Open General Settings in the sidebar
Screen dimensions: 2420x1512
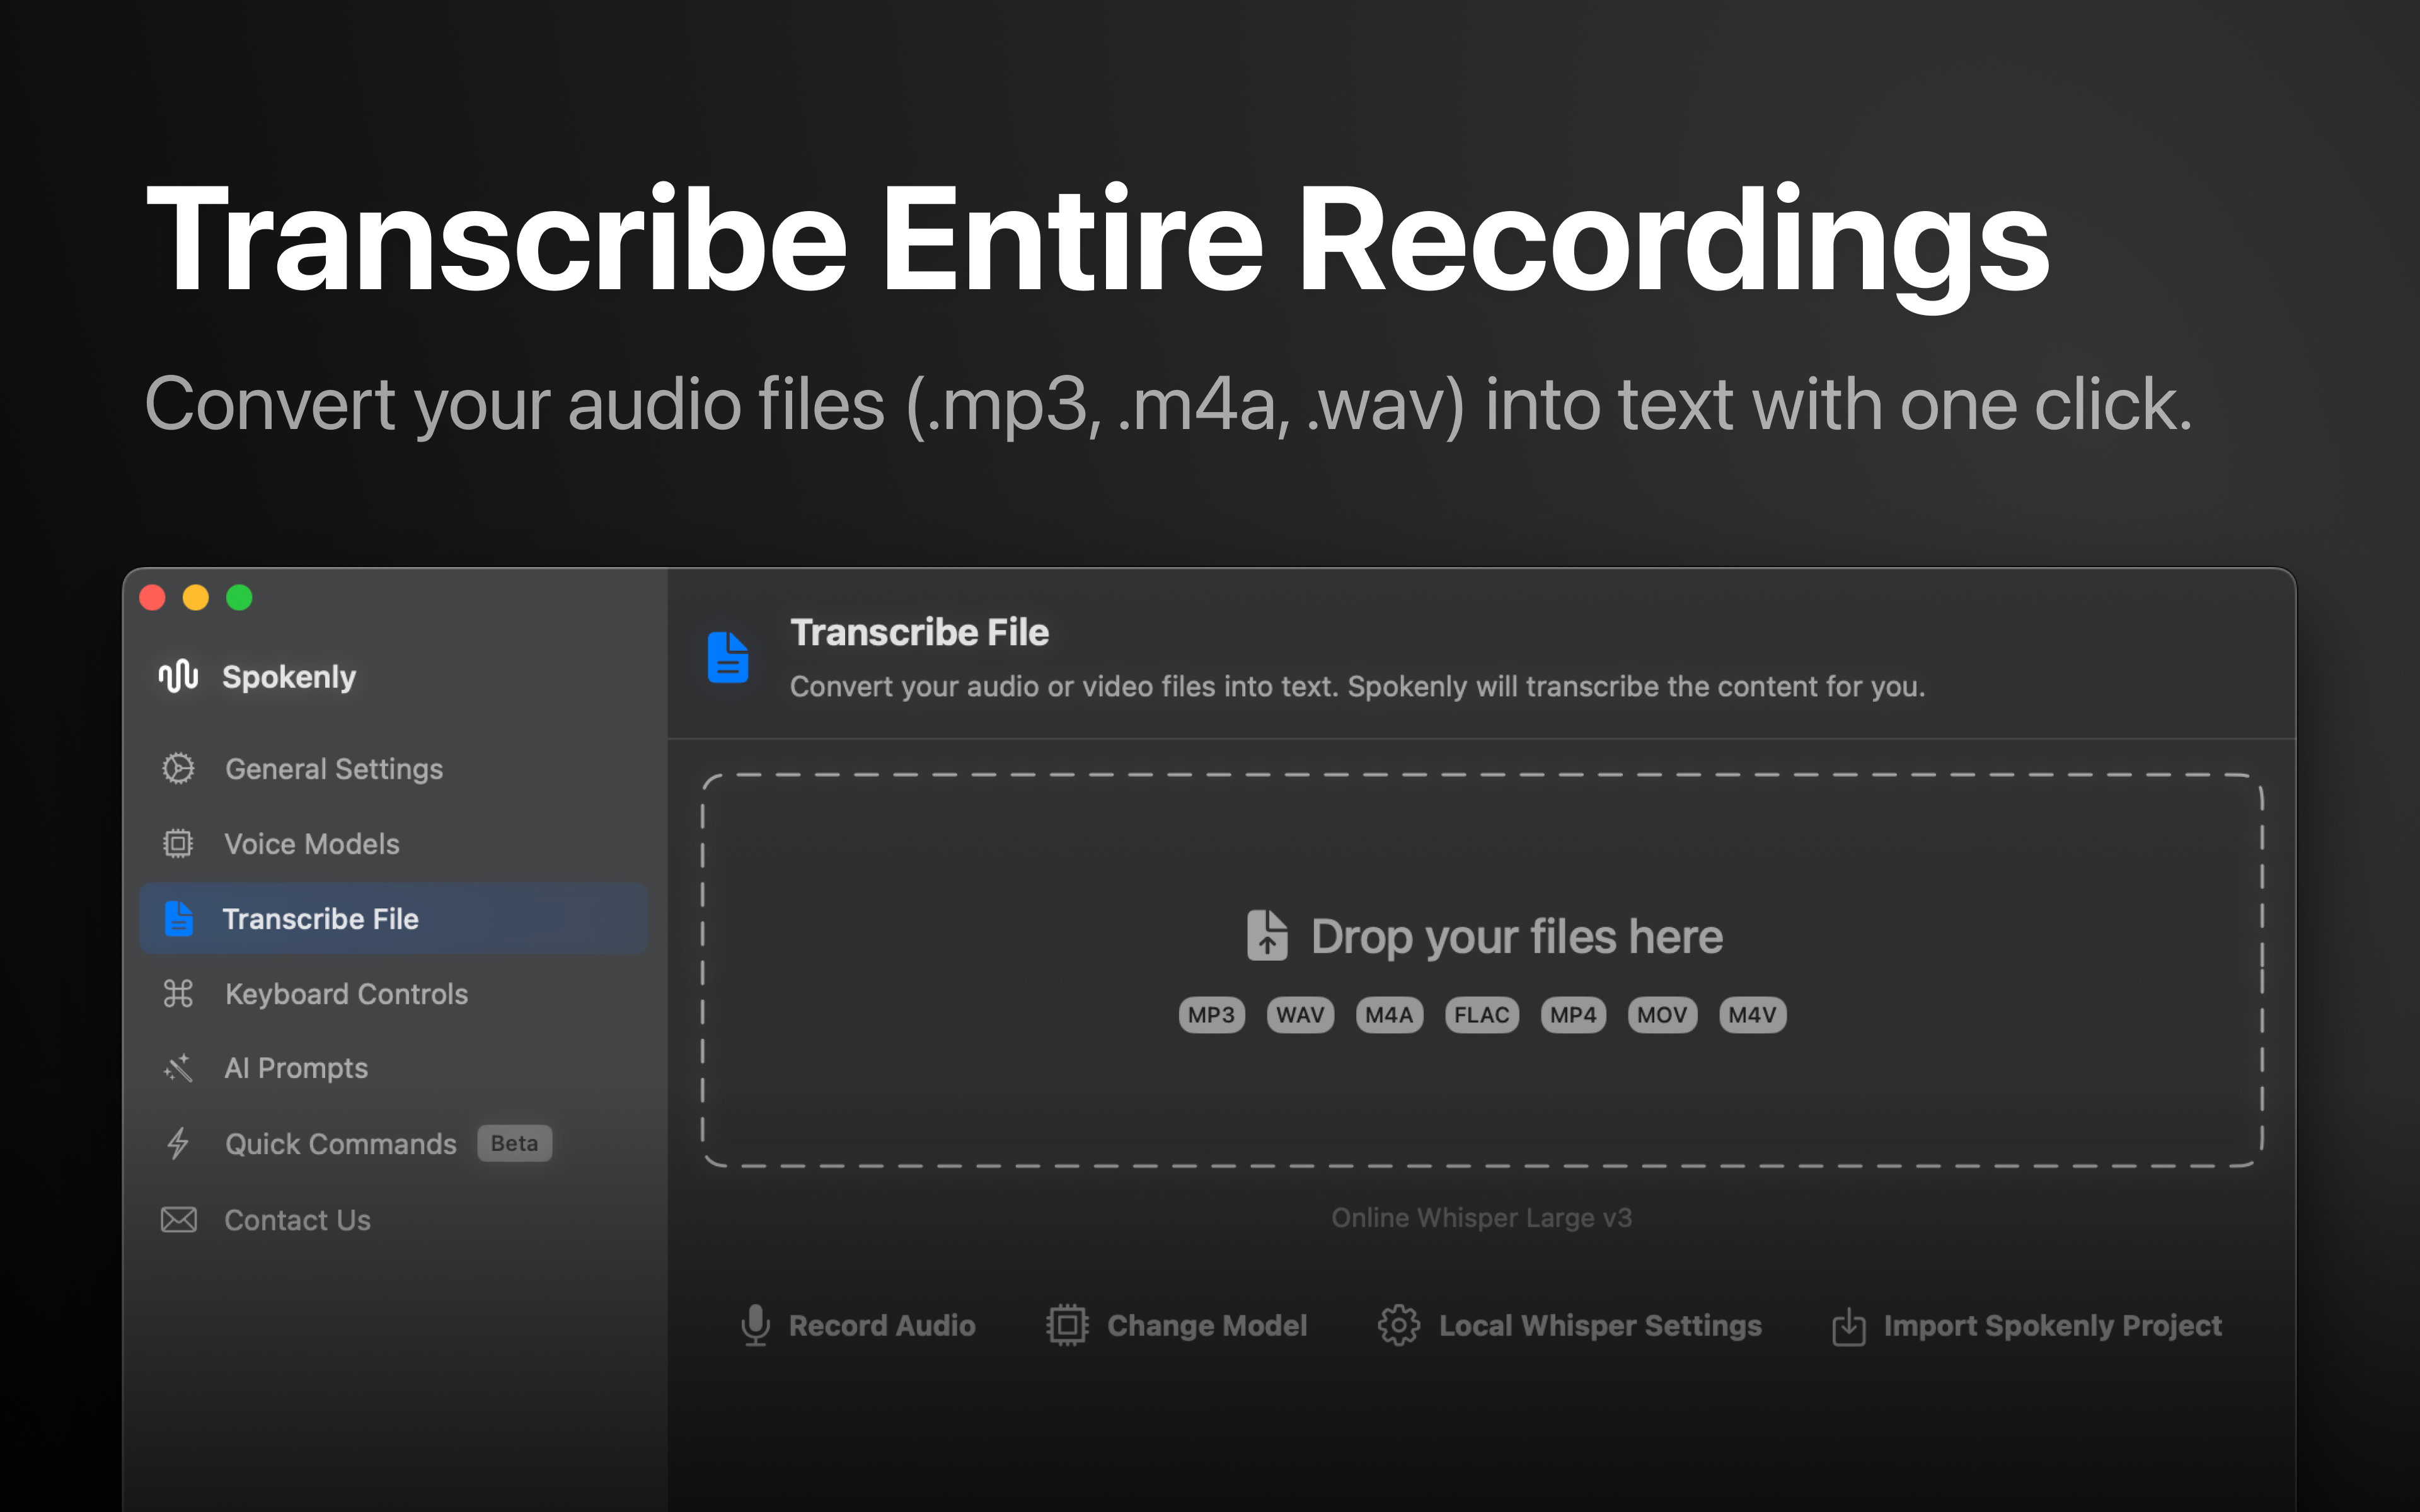click(x=393, y=768)
